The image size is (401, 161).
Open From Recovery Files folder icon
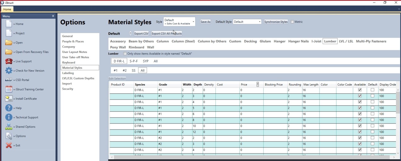tap(9, 52)
